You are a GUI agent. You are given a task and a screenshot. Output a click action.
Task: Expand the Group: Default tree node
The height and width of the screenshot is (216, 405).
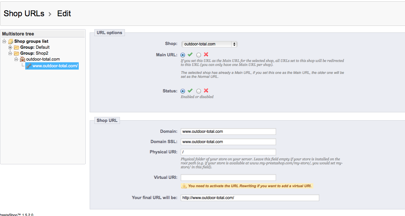coord(10,47)
